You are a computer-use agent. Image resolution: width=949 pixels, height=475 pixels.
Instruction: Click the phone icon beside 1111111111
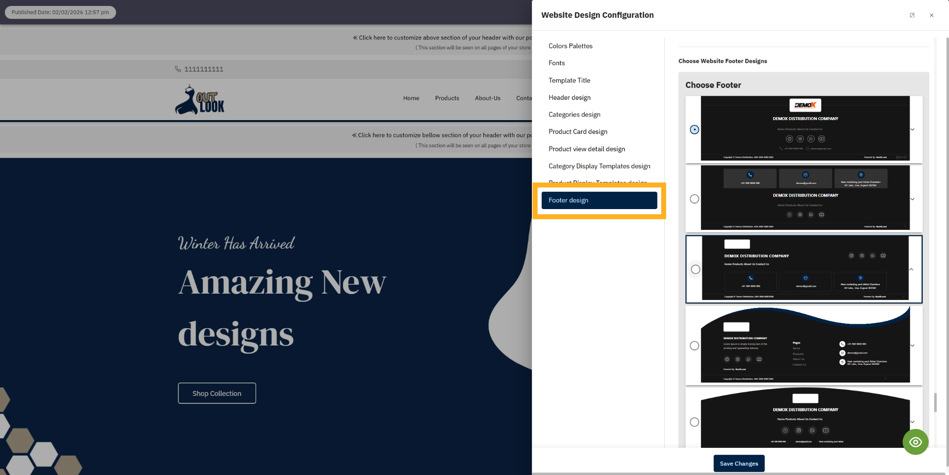(177, 69)
